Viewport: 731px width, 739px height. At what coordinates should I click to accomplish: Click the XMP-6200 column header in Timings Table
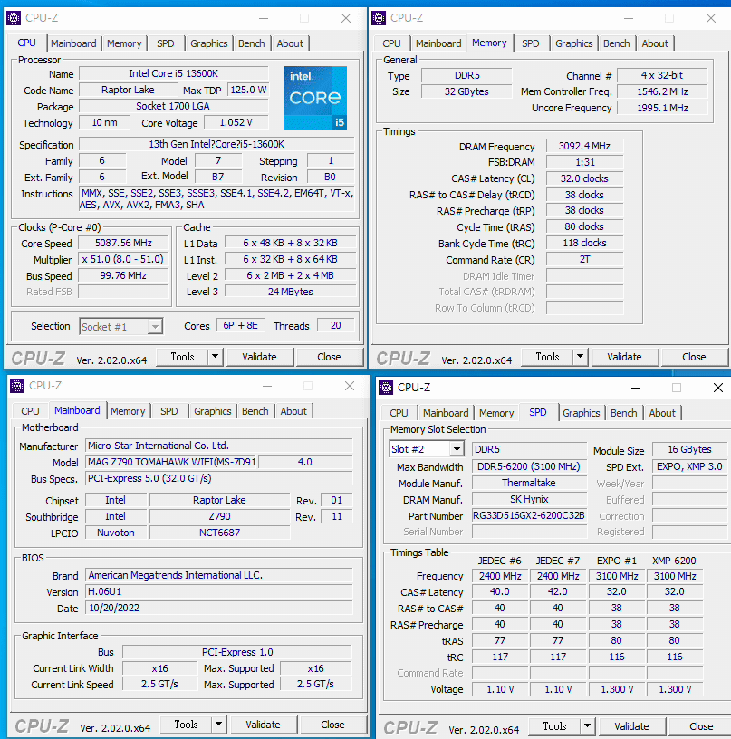(x=674, y=561)
